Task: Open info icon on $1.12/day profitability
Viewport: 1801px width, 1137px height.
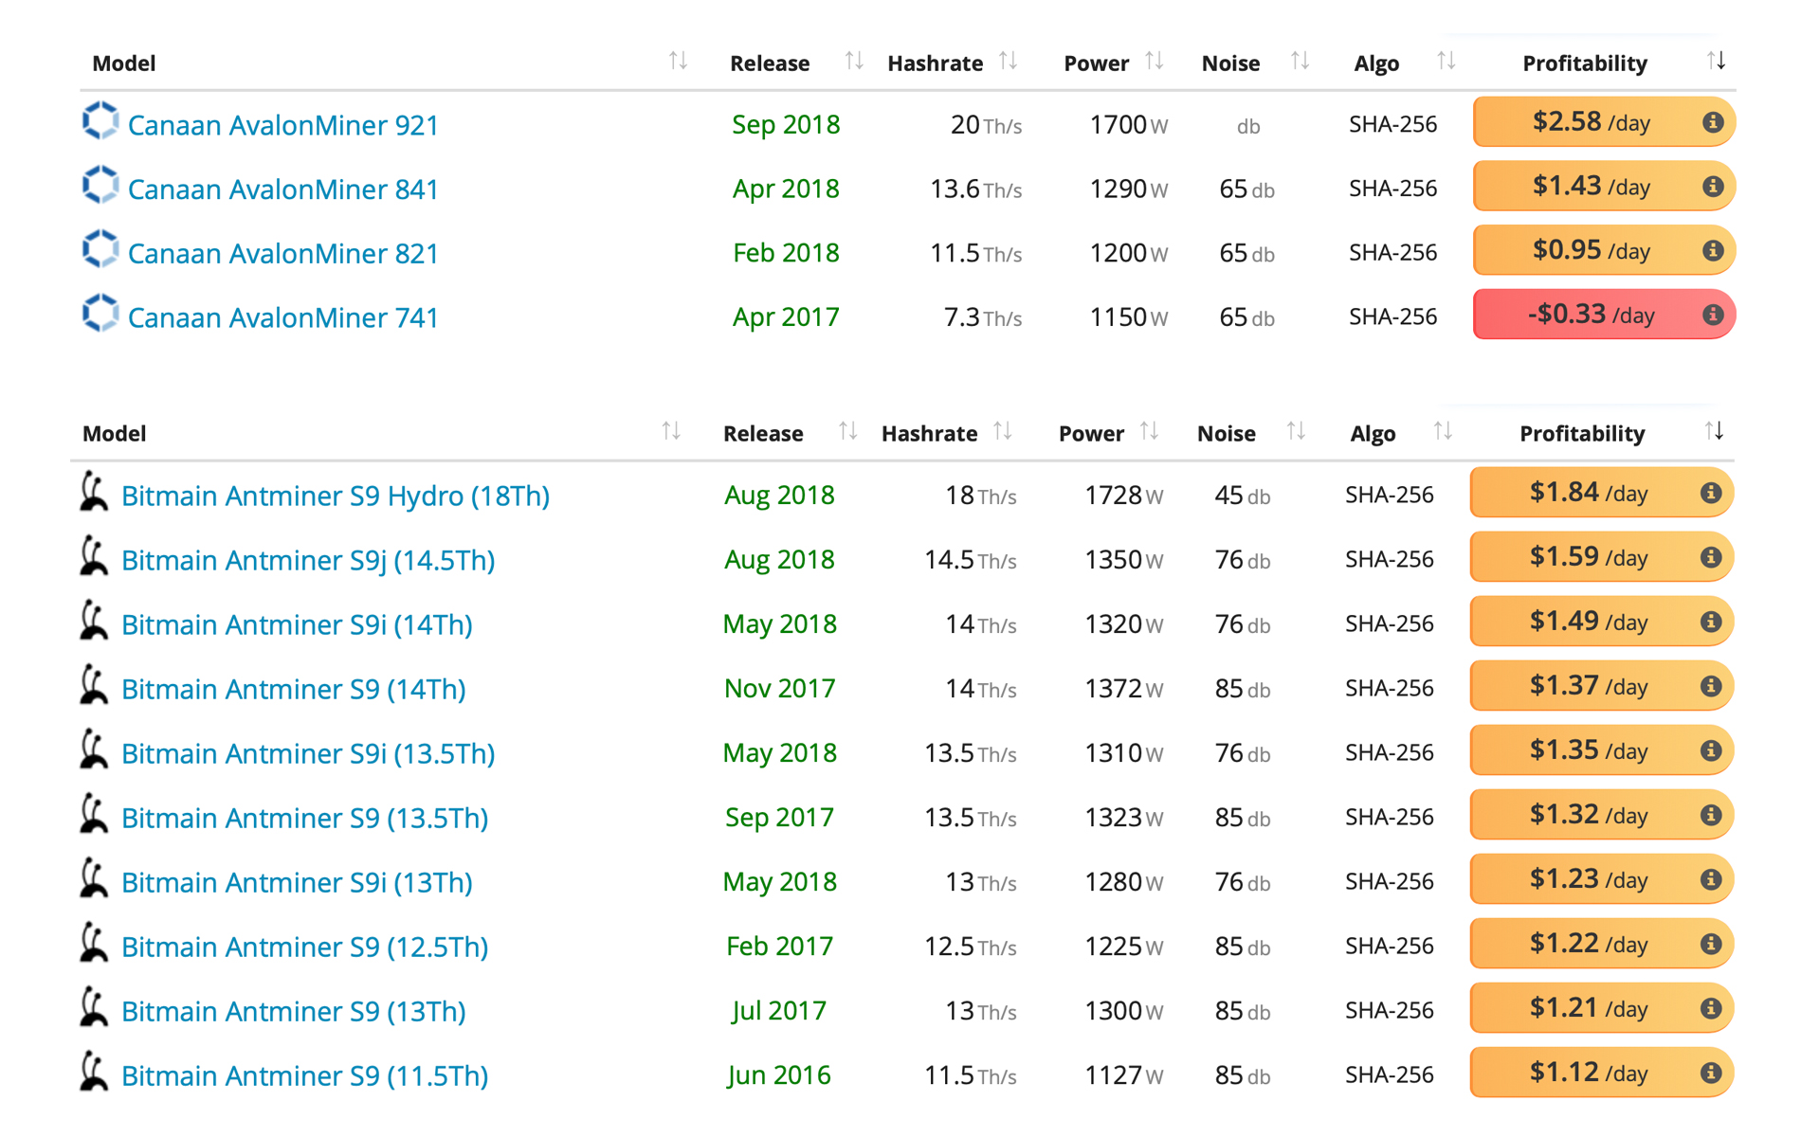Action: [x=1710, y=1073]
